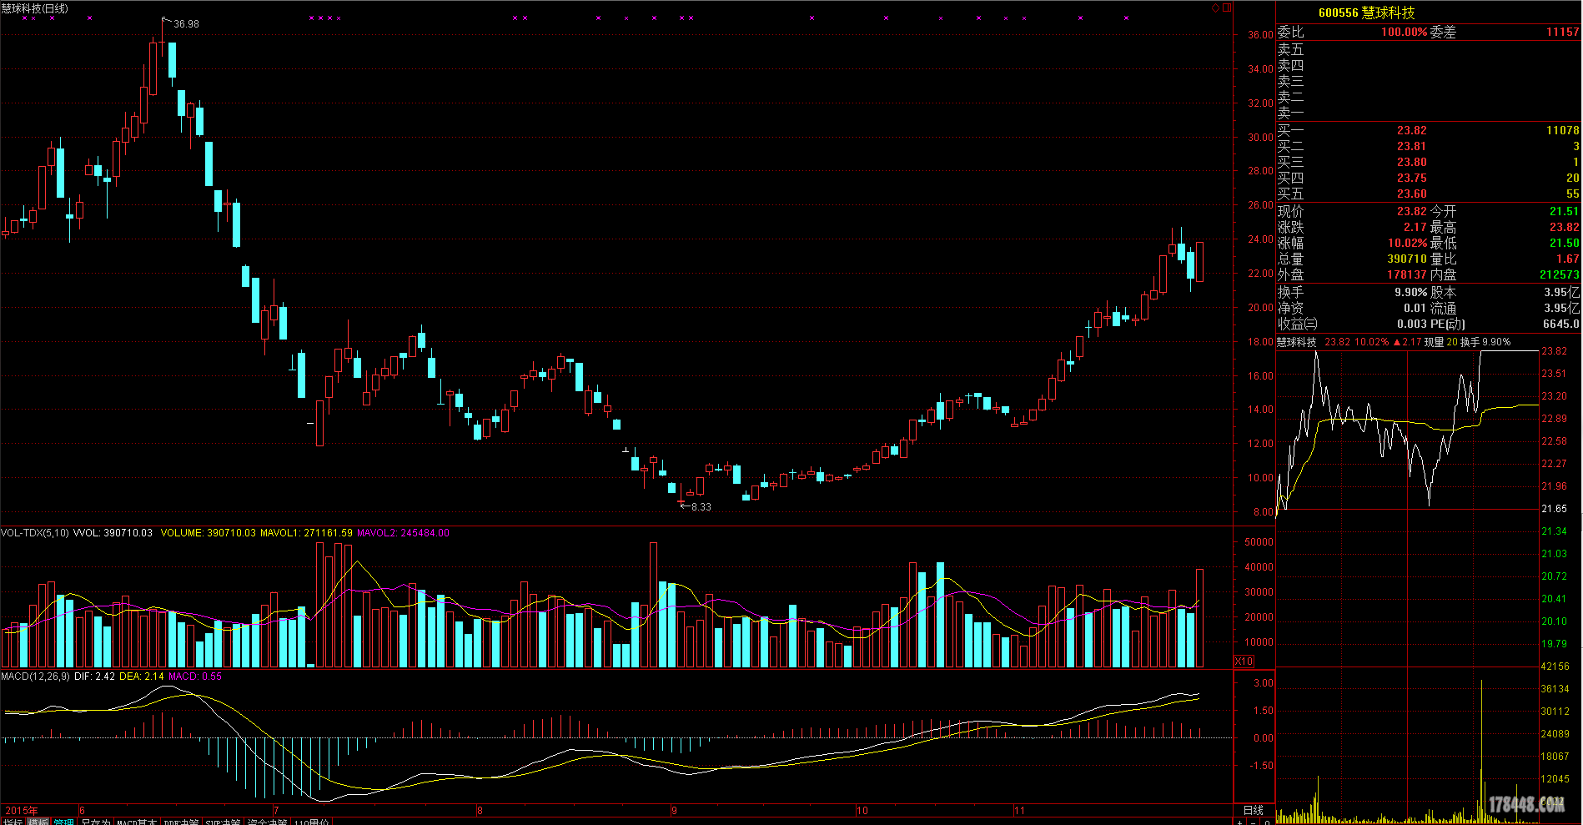The height and width of the screenshot is (825, 1583).
Task: Select the DDE决策 template tab
Action: [181, 822]
